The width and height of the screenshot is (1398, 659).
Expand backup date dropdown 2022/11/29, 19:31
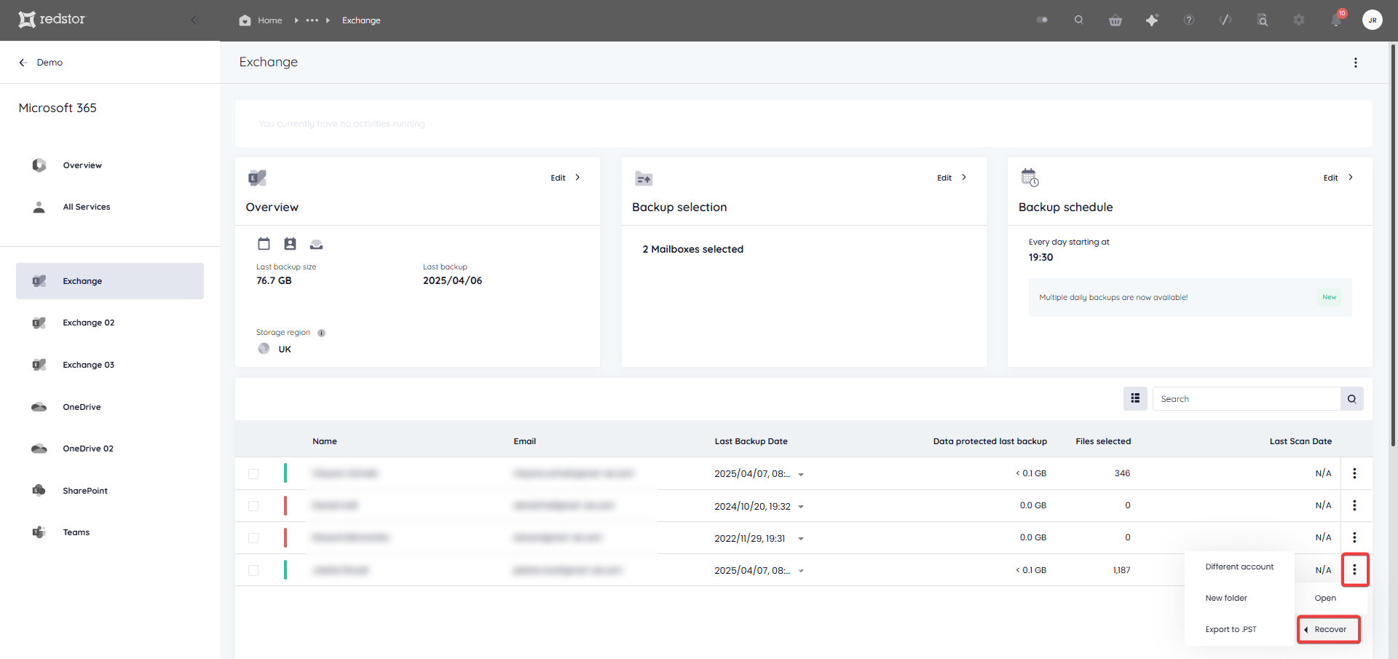[801, 539]
